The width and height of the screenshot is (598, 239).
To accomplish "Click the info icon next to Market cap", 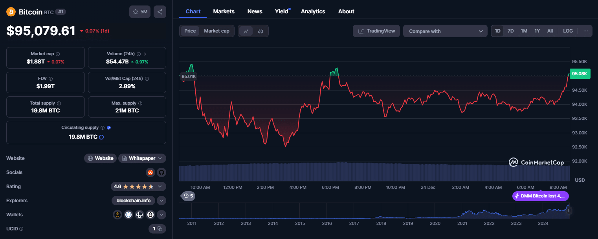I will coord(58,54).
